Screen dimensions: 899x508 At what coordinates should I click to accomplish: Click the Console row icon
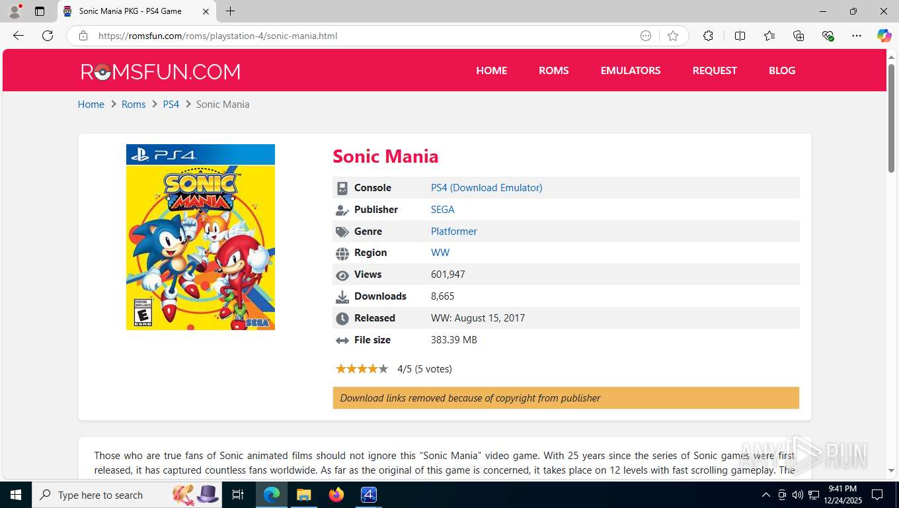tap(342, 189)
